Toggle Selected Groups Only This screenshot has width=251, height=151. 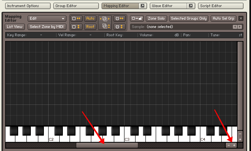[189, 19]
